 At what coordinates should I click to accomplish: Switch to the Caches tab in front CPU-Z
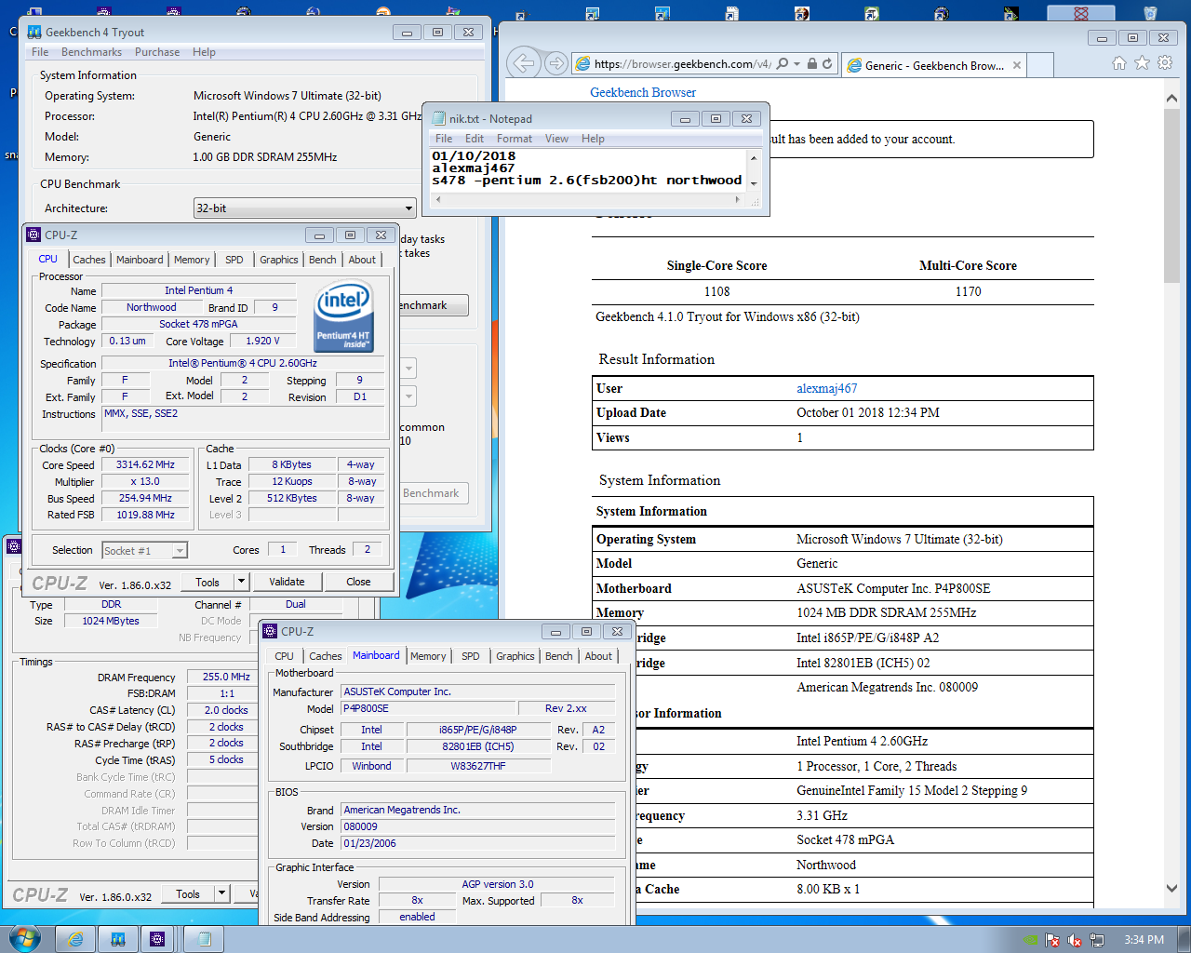[89, 260]
